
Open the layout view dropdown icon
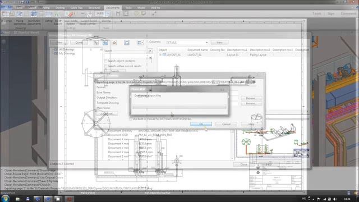point(140,43)
